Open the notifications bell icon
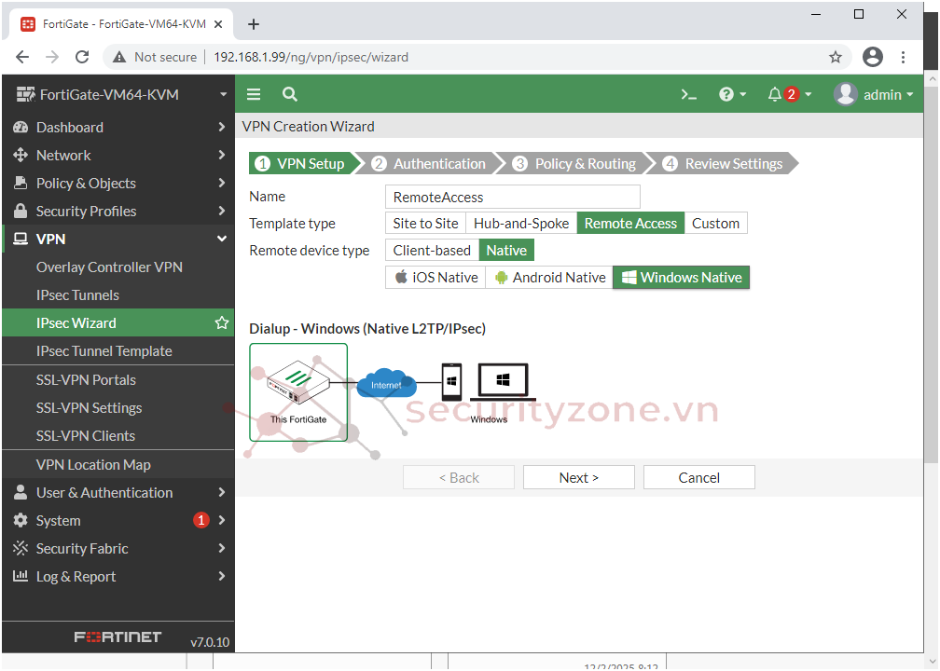 click(x=775, y=94)
